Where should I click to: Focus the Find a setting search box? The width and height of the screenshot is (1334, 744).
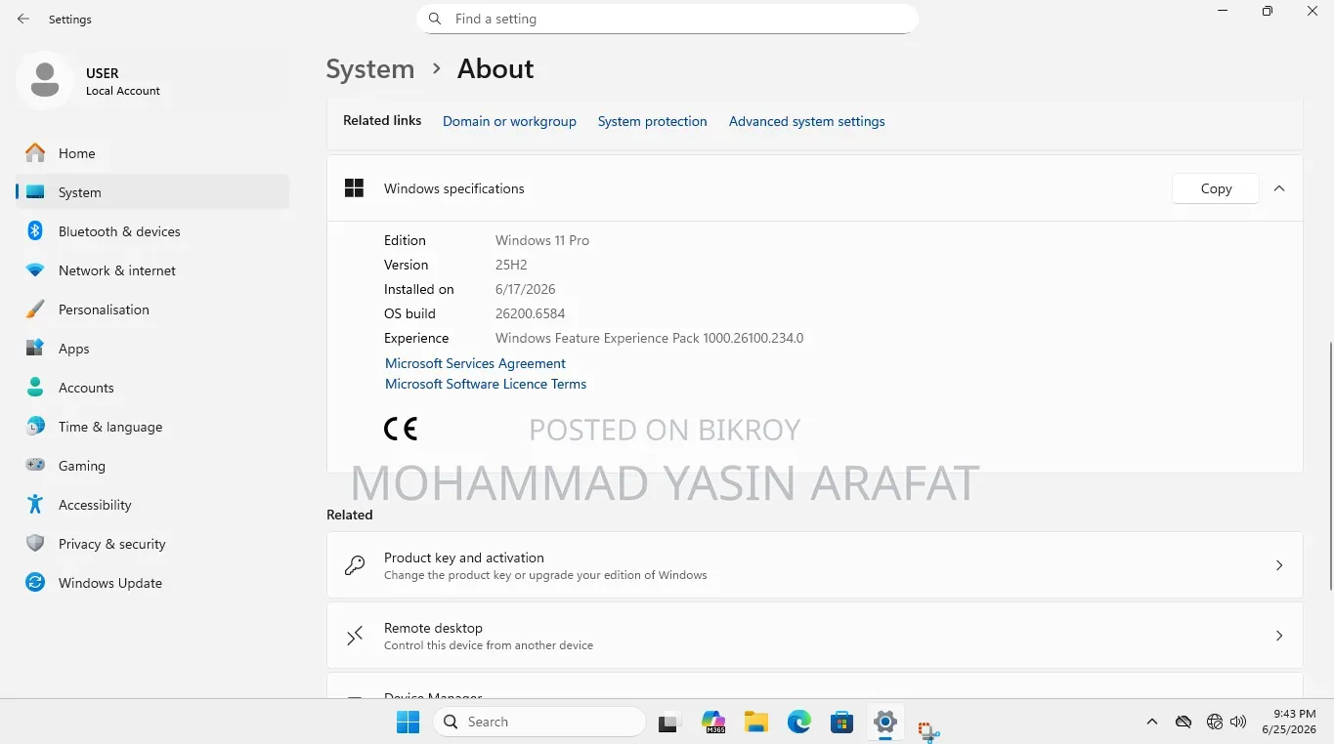[x=667, y=19]
